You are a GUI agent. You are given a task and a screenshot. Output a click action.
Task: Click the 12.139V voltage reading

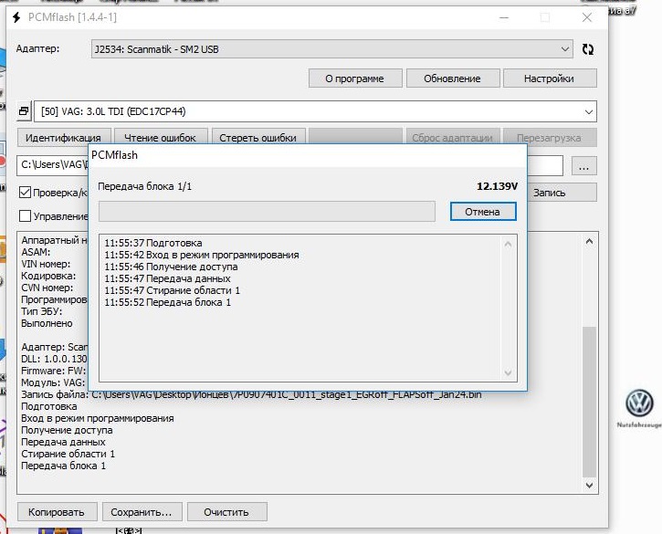[497, 186]
